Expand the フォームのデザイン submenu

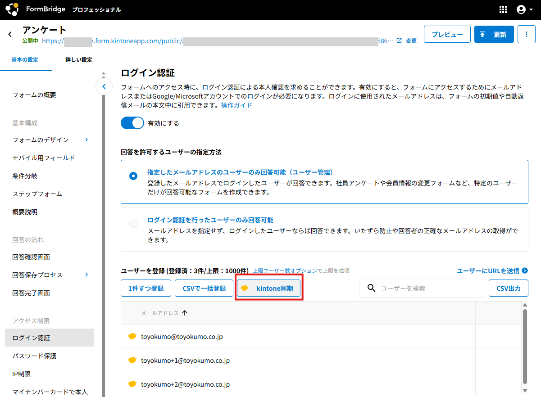pos(86,140)
